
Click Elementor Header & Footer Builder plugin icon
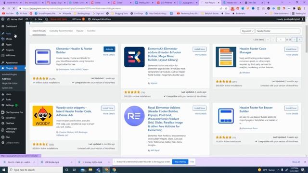pyautogui.click(x=43, y=57)
